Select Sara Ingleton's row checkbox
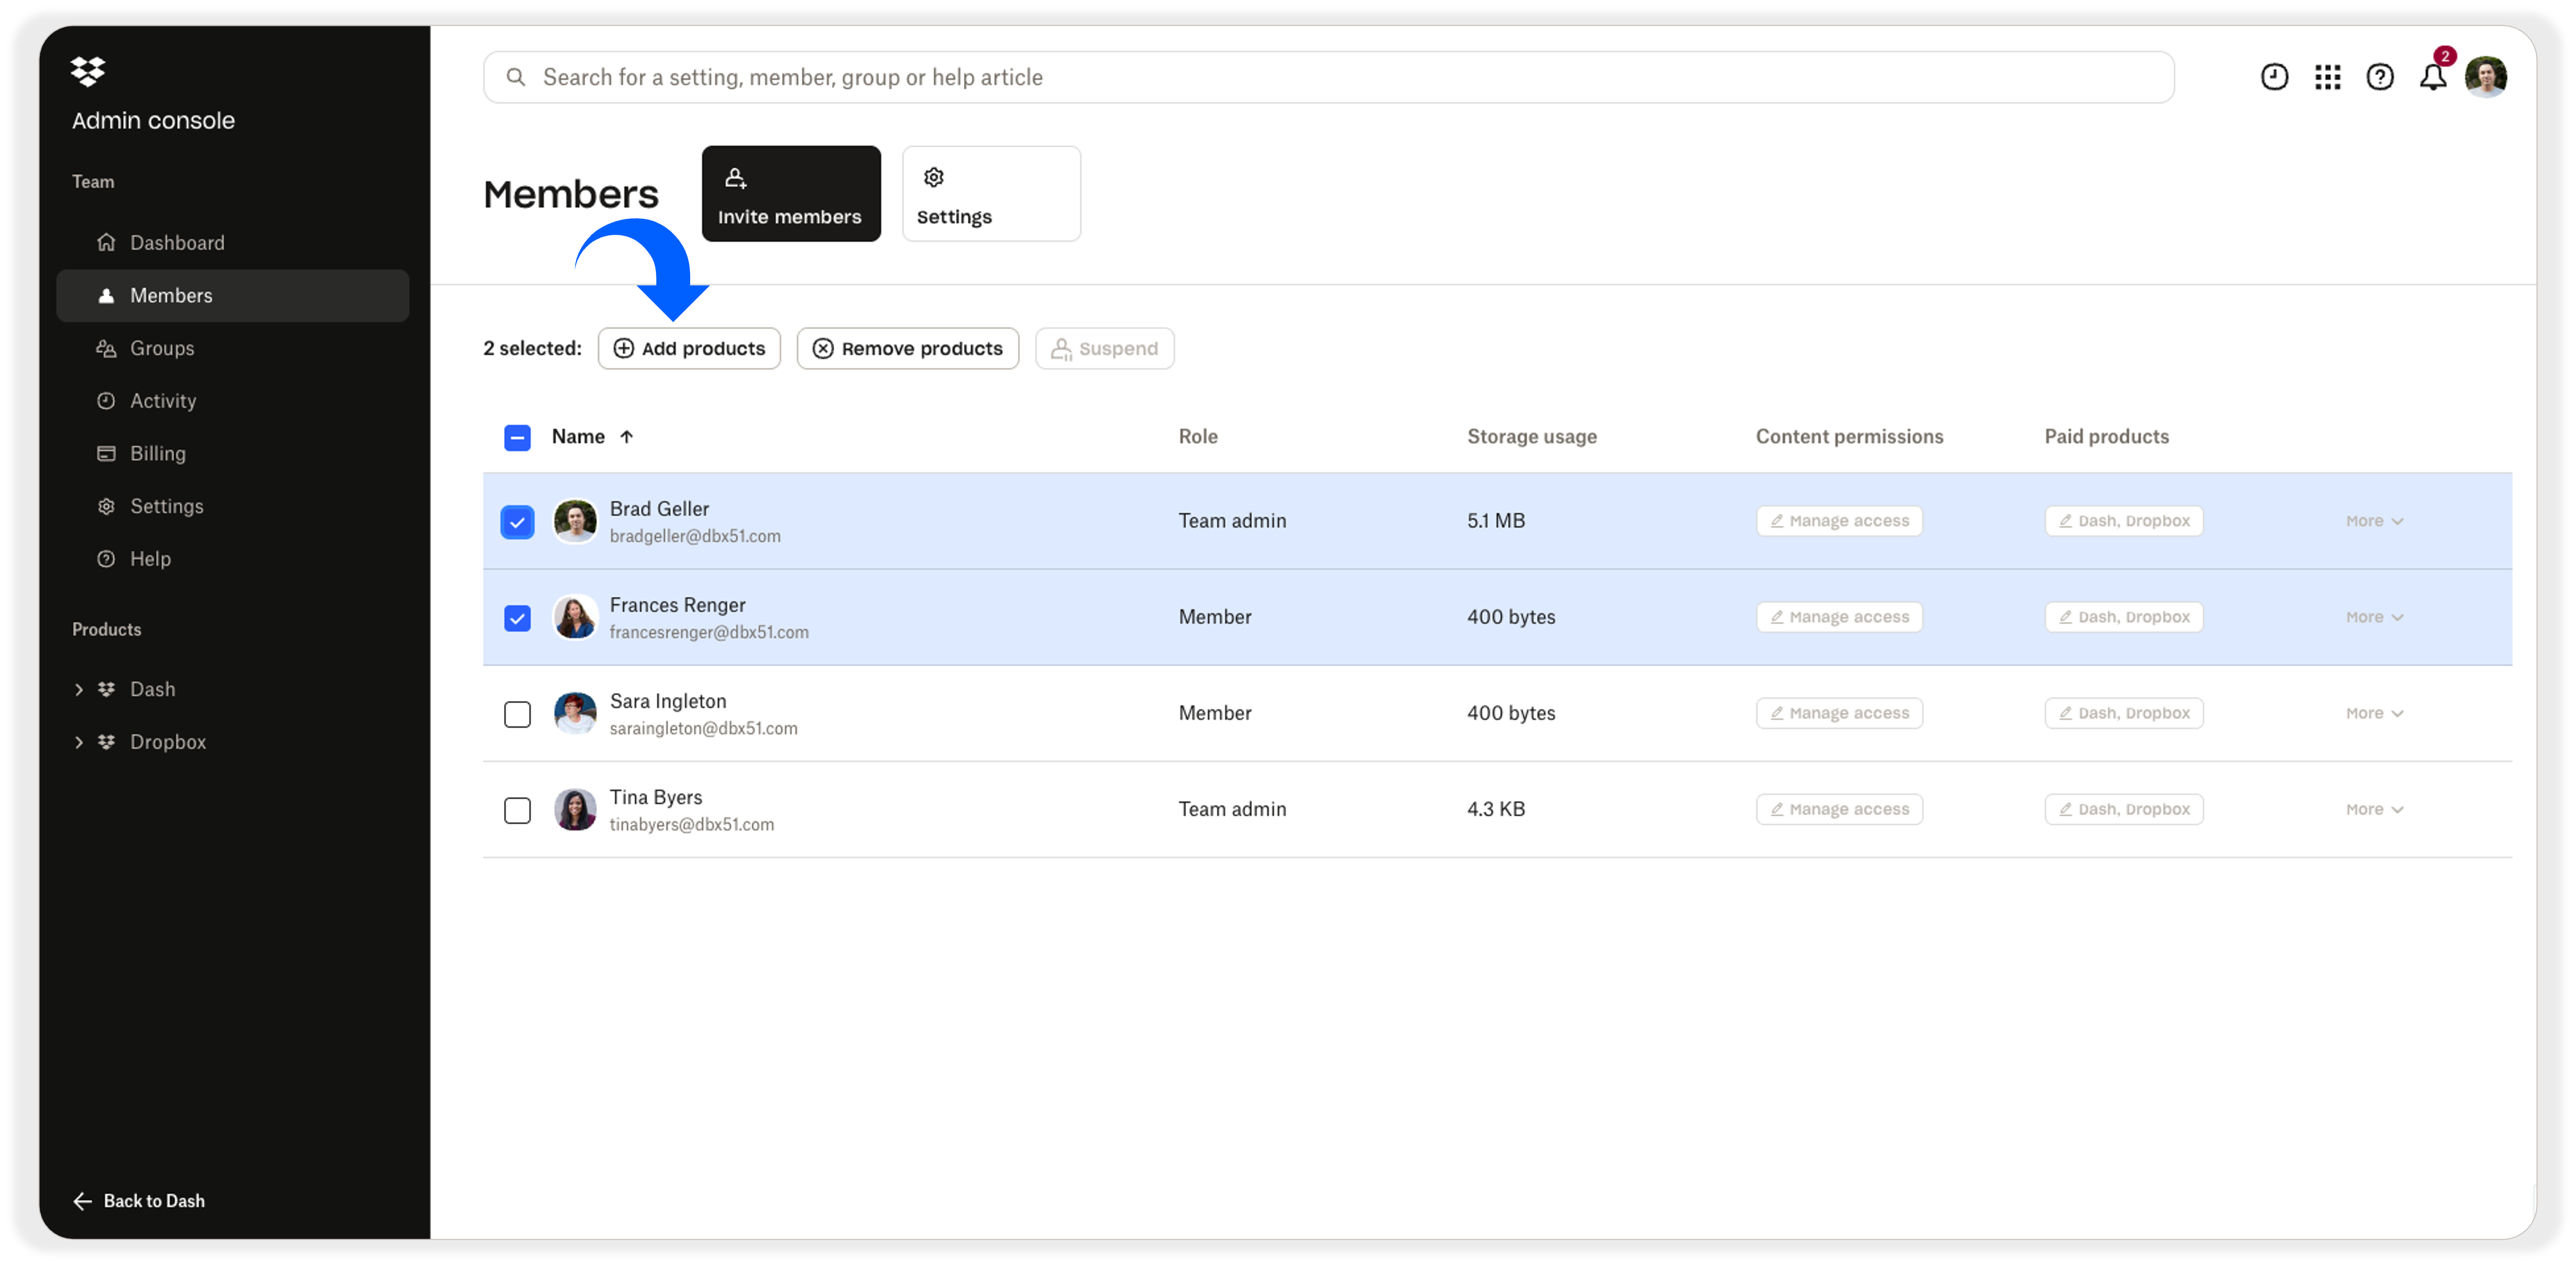 pos(517,714)
